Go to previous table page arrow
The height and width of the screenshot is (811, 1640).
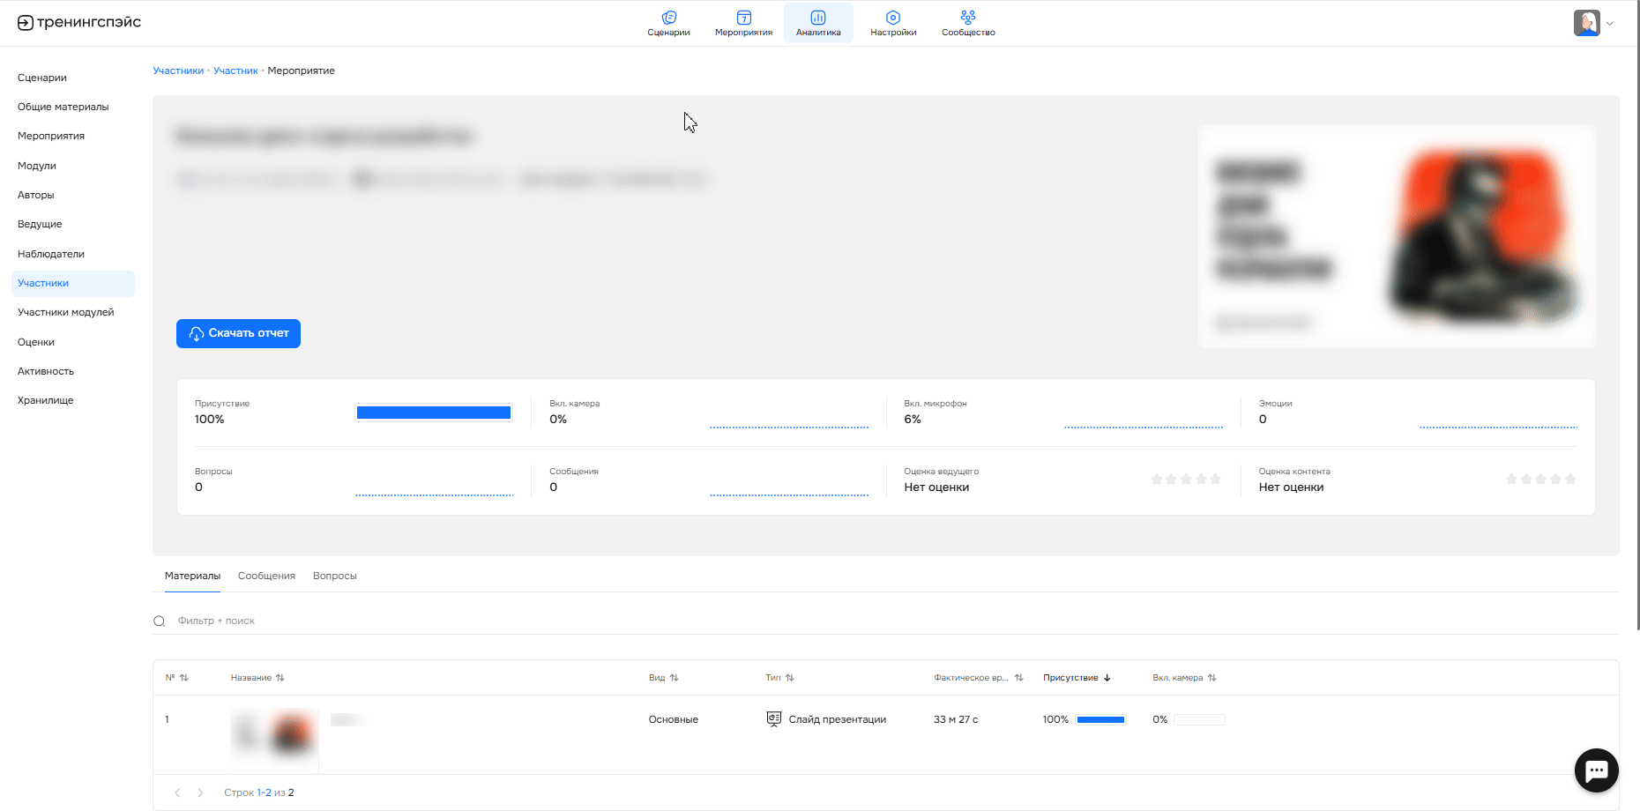pos(177,792)
